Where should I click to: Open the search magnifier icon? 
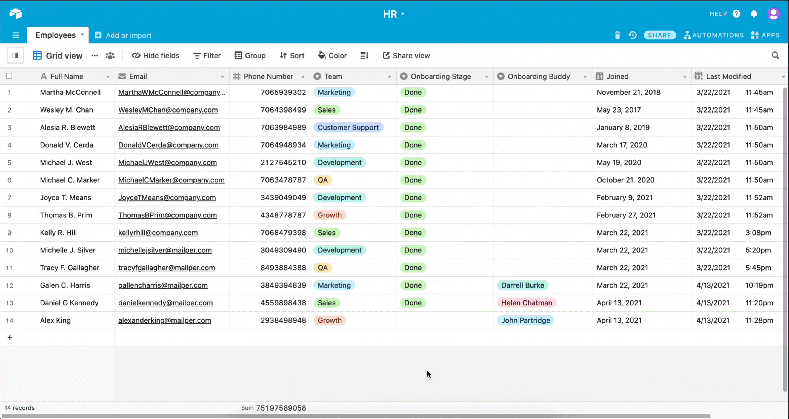pyautogui.click(x=775, y=55)
